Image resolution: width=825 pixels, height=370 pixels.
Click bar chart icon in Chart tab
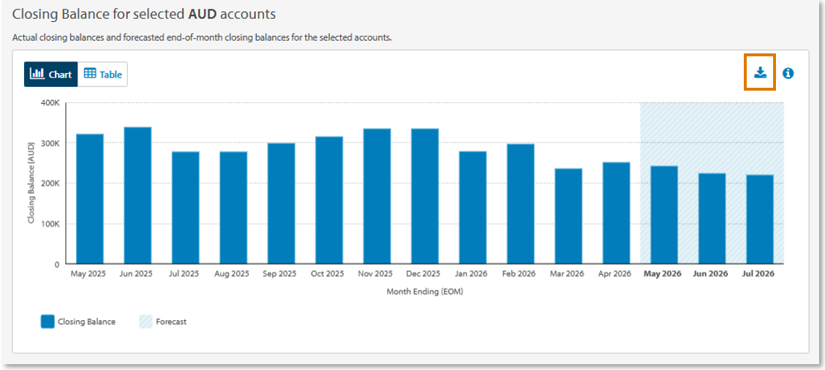(37, 74)
